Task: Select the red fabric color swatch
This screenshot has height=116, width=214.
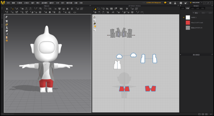Action: pos(188,23)
